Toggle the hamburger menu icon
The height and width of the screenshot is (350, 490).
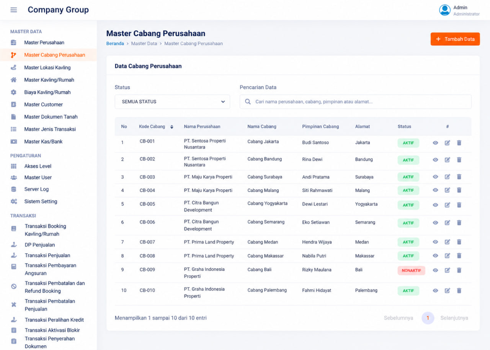point(14,10)
